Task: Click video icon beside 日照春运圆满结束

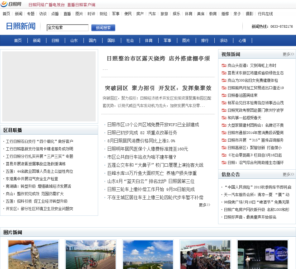Action: point(223,95)
